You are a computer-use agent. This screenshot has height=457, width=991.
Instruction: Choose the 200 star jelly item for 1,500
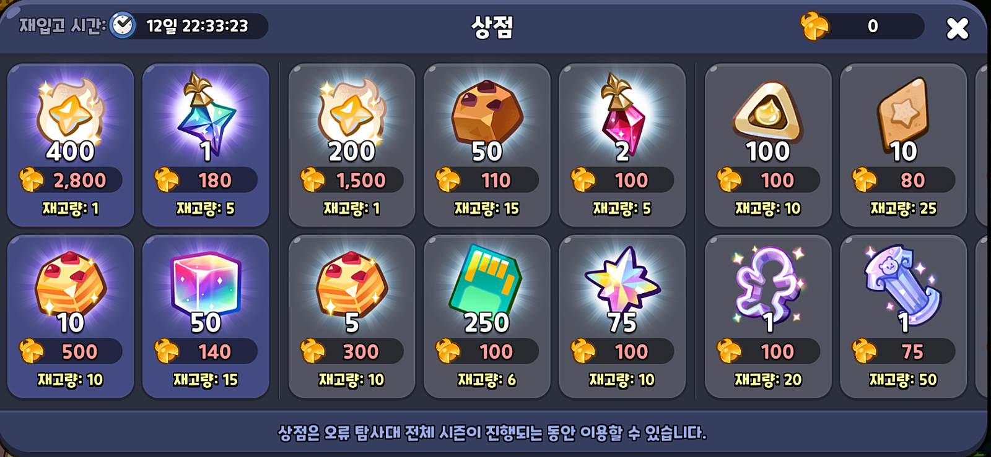coord(352,145)
